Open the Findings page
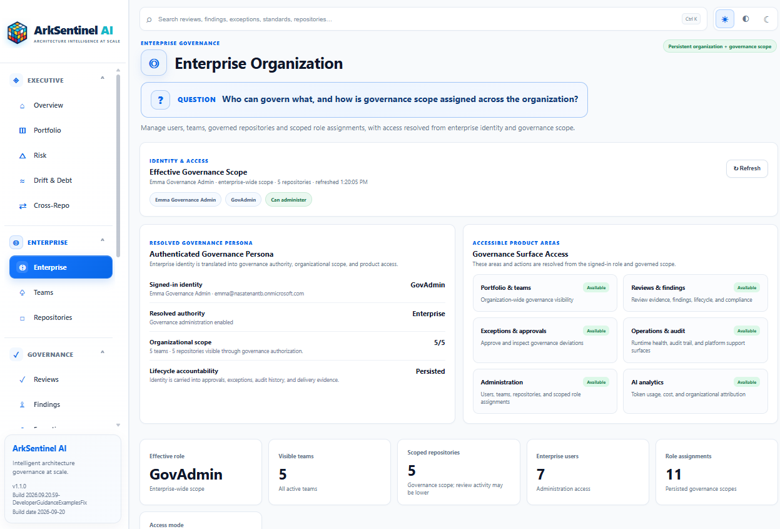780x529 pixels. [x=61, y=405]
